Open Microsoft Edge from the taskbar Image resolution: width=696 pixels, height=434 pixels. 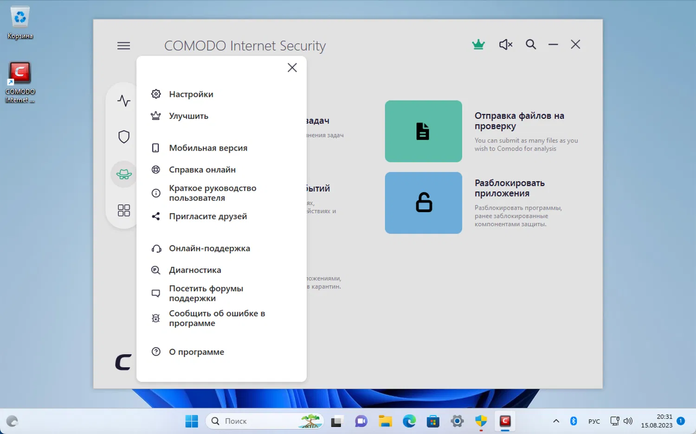409,421
